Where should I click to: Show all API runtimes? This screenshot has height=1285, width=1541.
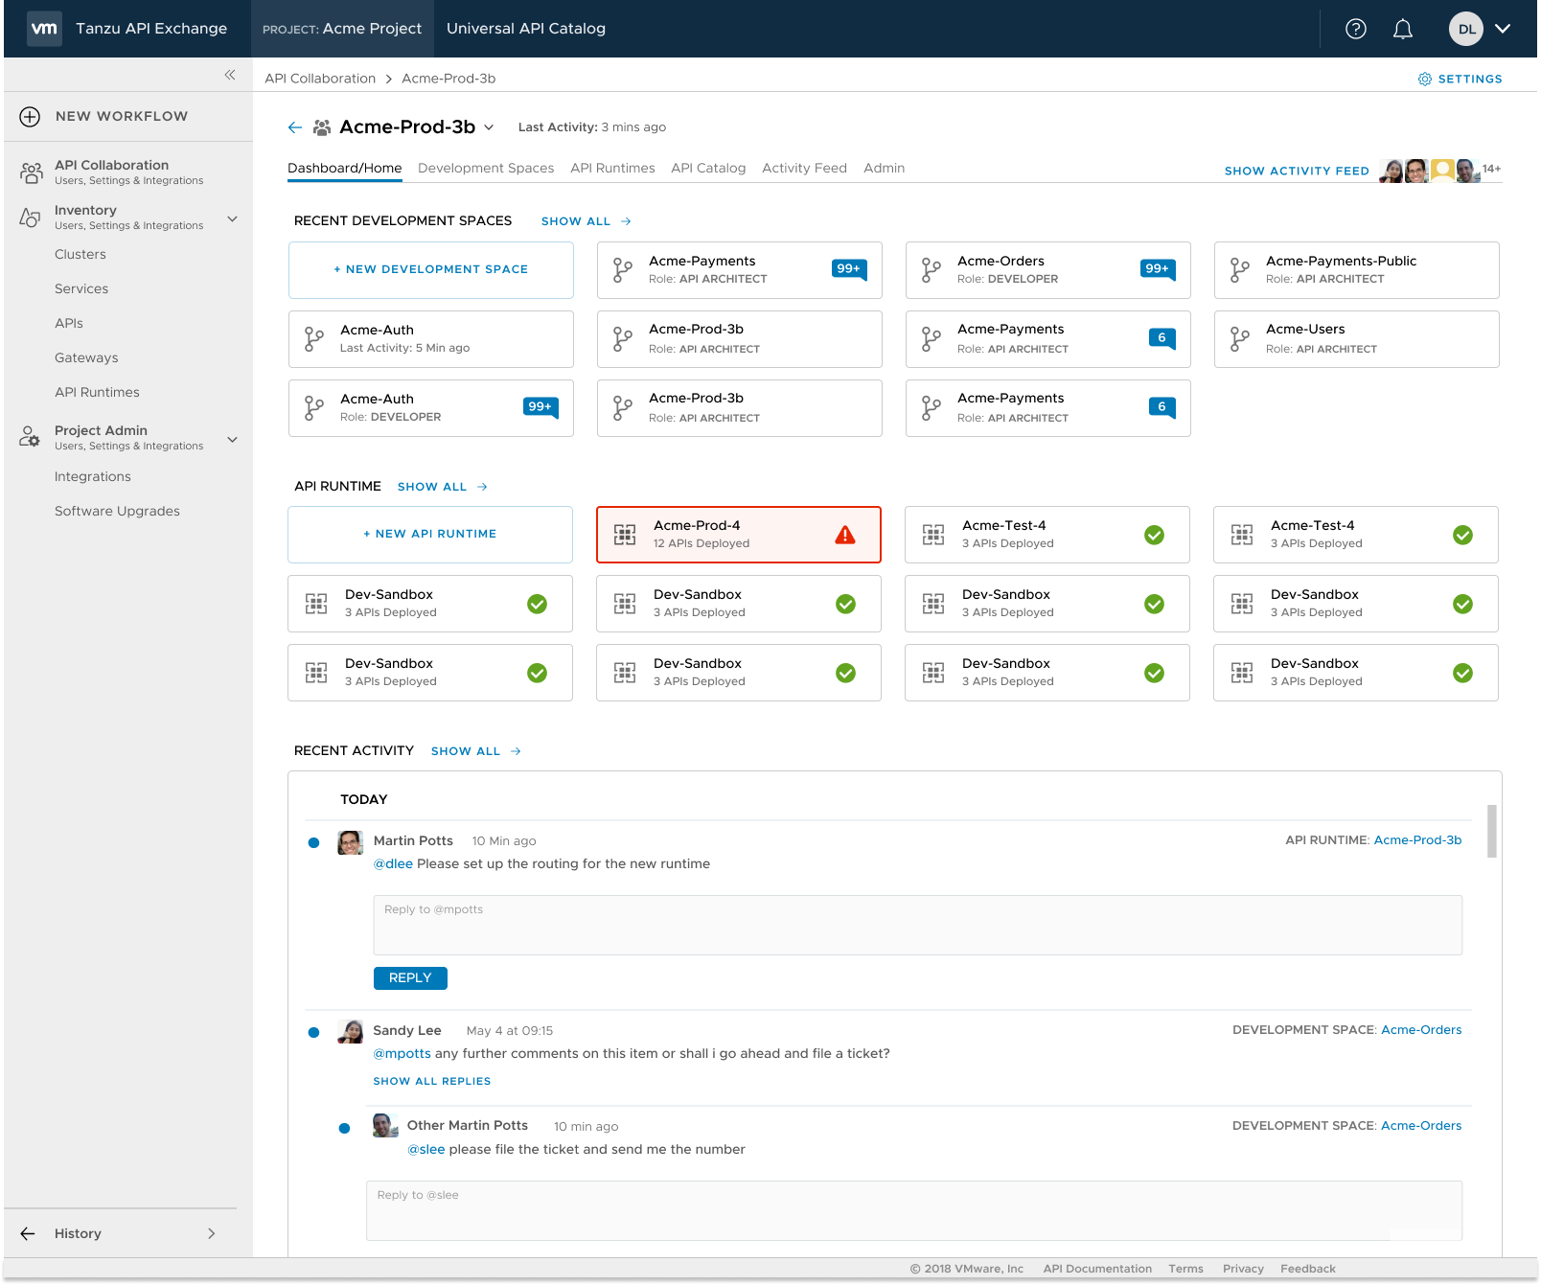(x=442, y=487)
